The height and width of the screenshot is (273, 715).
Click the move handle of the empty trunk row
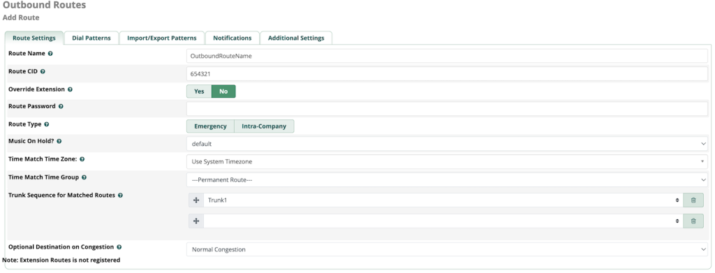pos(196,221)
